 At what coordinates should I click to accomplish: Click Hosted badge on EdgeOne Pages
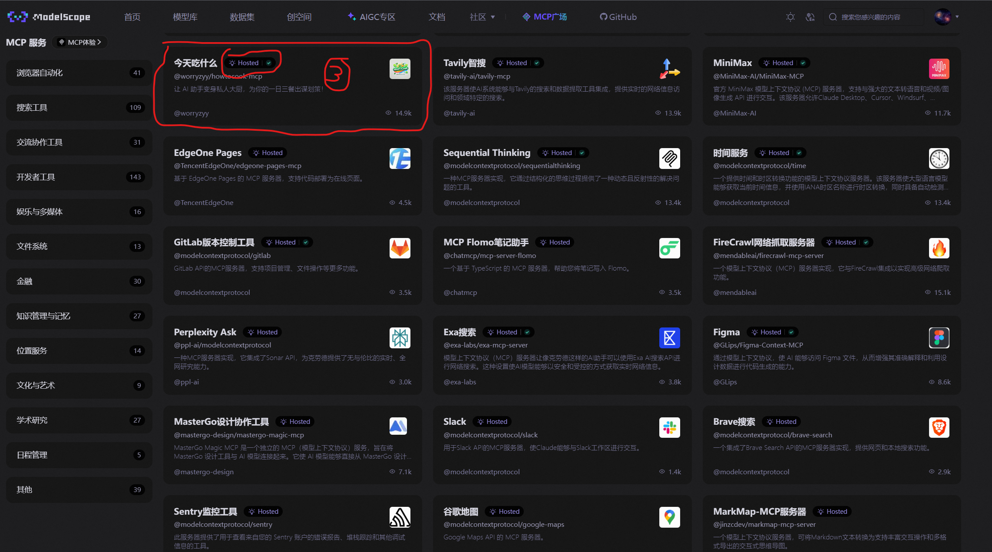pos(268,153)
